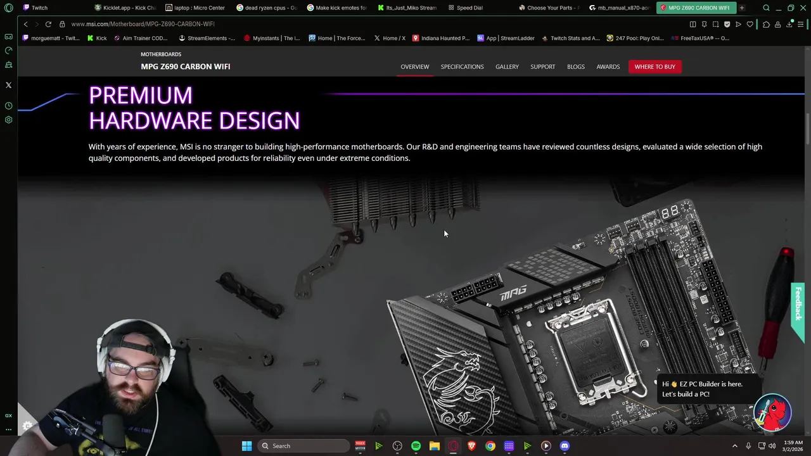Open the Feedback side tab

coord(798,313)
